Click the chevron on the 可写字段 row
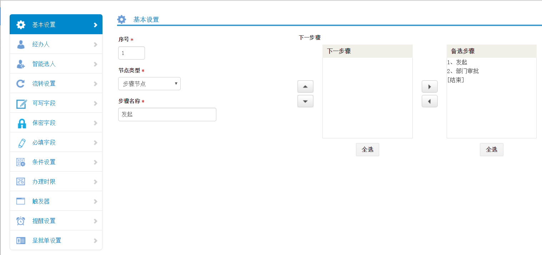 tap(95, 103)
